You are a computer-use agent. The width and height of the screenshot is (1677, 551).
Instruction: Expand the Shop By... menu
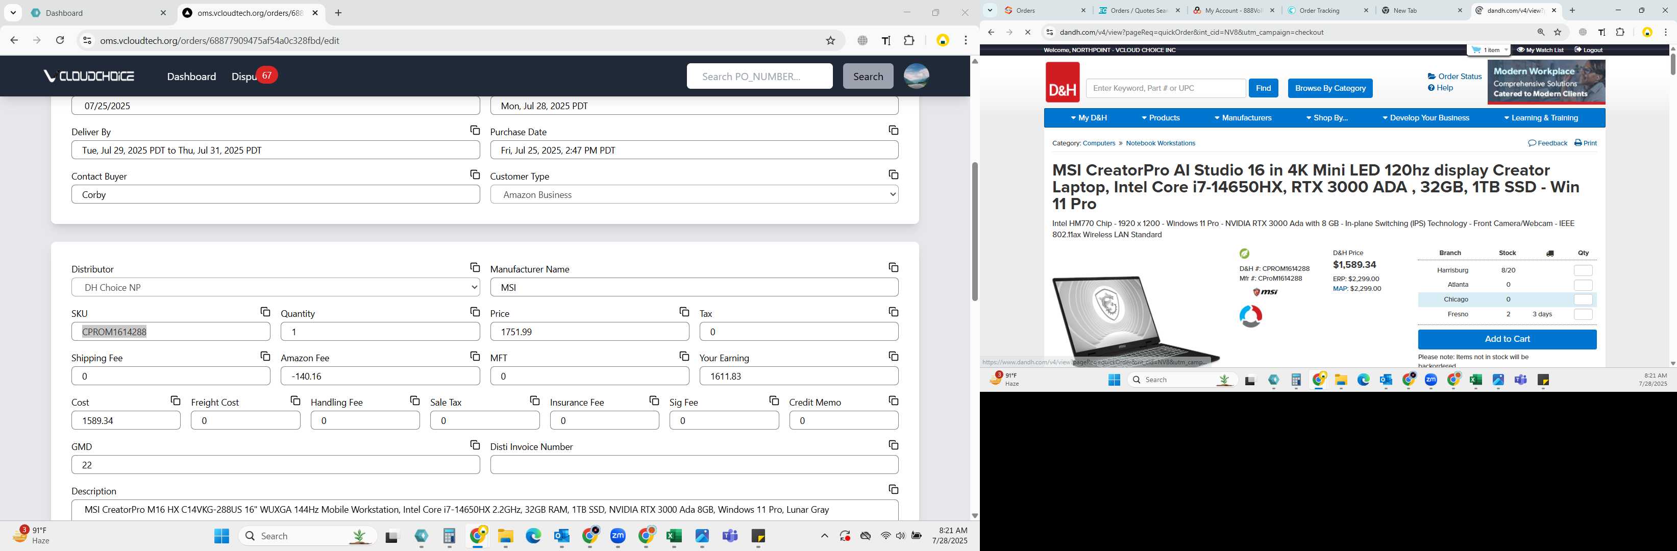[x=1326, y=118]
